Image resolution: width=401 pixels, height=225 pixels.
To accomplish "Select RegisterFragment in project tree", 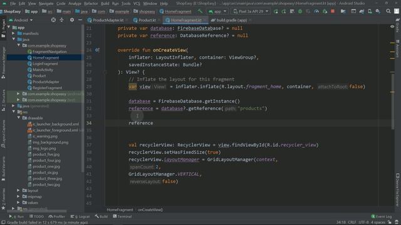I will point(48,87).
